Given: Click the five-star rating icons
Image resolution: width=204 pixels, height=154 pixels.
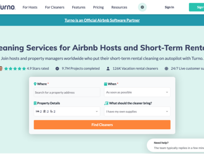Looking at the screenshot, I should click(x=15, y=69).
